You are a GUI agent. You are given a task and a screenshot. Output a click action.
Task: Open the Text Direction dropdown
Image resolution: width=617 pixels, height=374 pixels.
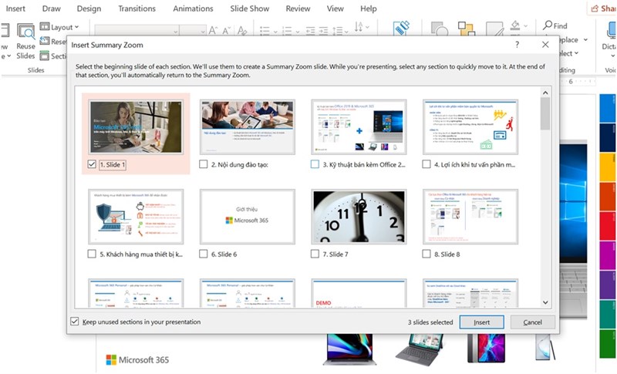pos(362,27)
